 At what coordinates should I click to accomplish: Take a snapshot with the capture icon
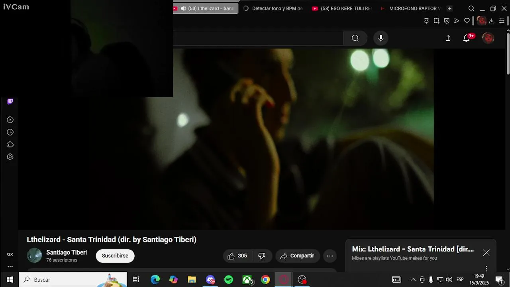click(x=437, y=21)
